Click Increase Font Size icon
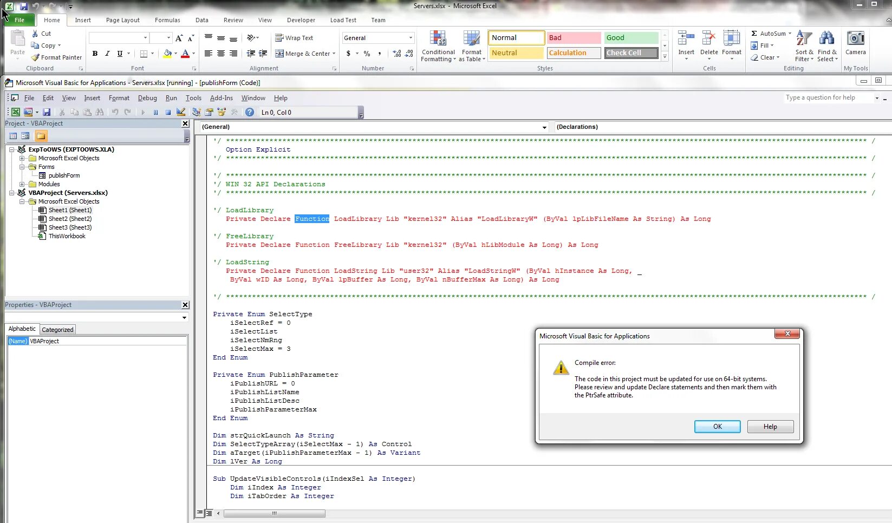 click(x=179, y=38)
